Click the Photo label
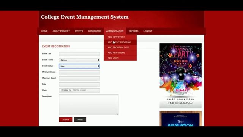Screen dimensions: 243x137 (x=45, y=90)
